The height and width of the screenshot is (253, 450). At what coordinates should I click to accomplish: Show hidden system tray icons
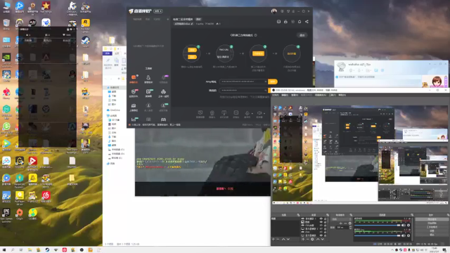392,250
